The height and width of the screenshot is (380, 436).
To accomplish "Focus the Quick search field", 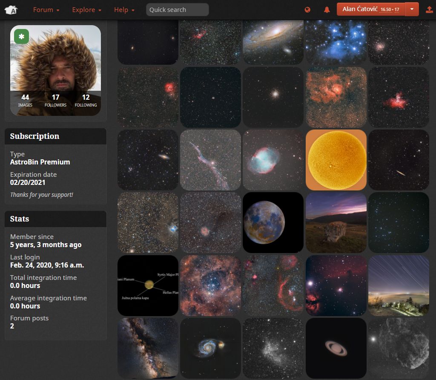I will coord(177,10).
